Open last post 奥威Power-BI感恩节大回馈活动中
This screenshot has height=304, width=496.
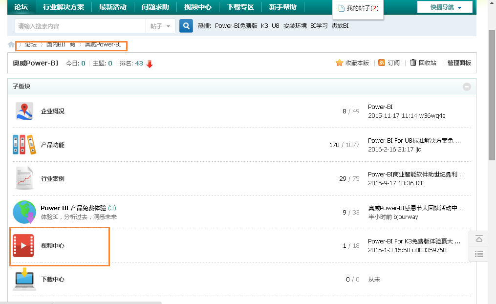[x=416, y=208]
